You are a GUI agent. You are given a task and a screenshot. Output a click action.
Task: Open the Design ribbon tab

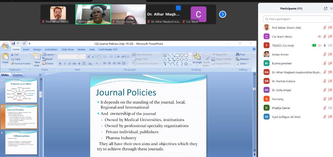coord(37,49)
